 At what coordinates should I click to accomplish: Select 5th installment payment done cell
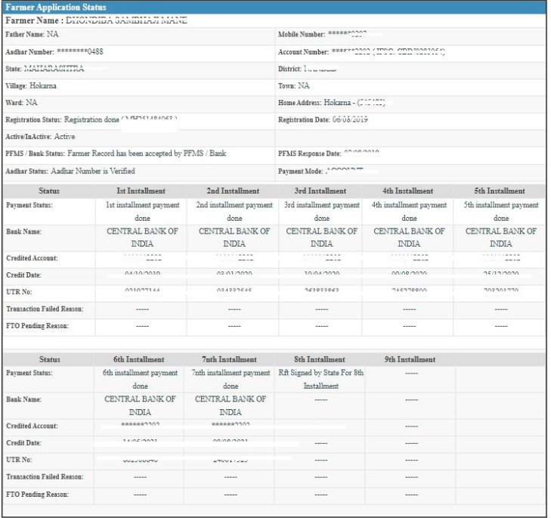[x=501, y=211]
